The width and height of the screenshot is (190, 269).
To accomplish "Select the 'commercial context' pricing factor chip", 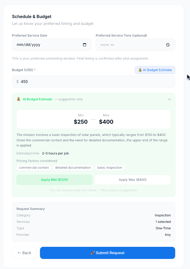I will click(x=34, y=167).
